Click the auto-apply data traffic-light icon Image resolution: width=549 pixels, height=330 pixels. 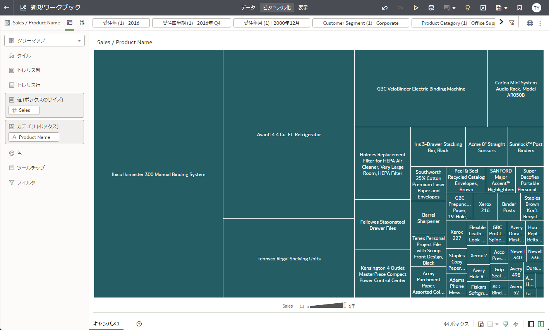tap(530, 23)
